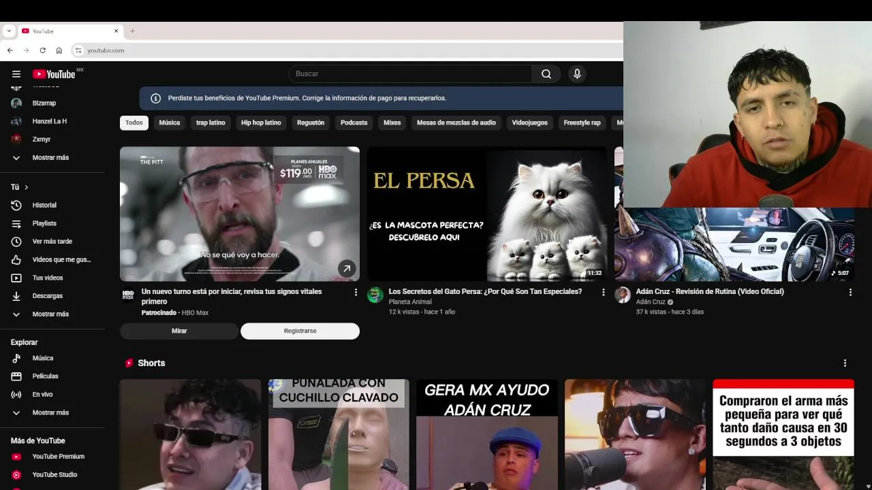The width and height of the screenshot is (872, 490).
Task: Open Adán Cruz Revisión de Rutina title
Action: pos(710,291)
